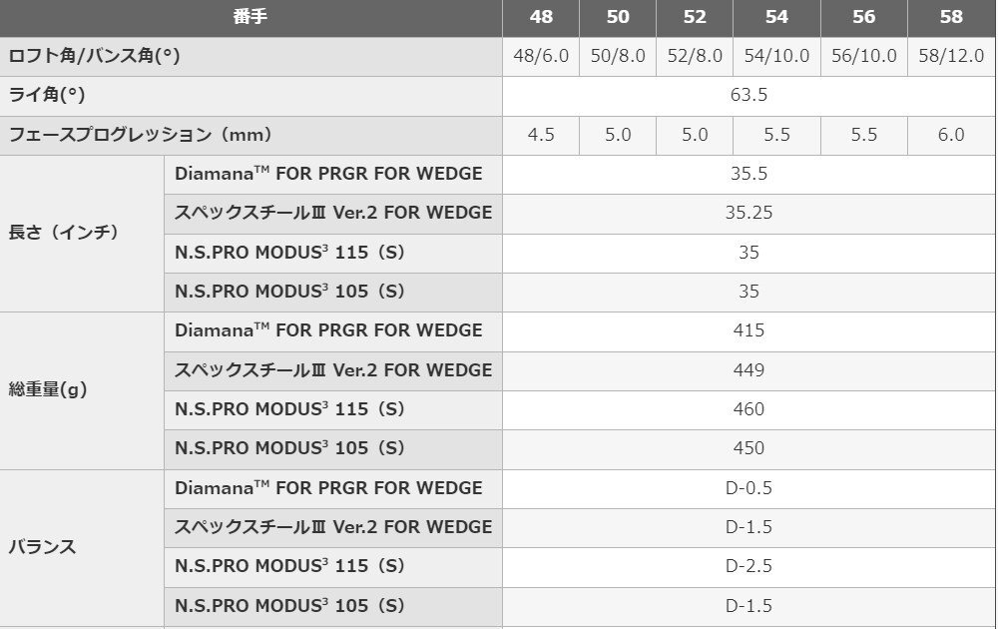
Task: Select the 56 column header
Action: (x=863, y=17)
